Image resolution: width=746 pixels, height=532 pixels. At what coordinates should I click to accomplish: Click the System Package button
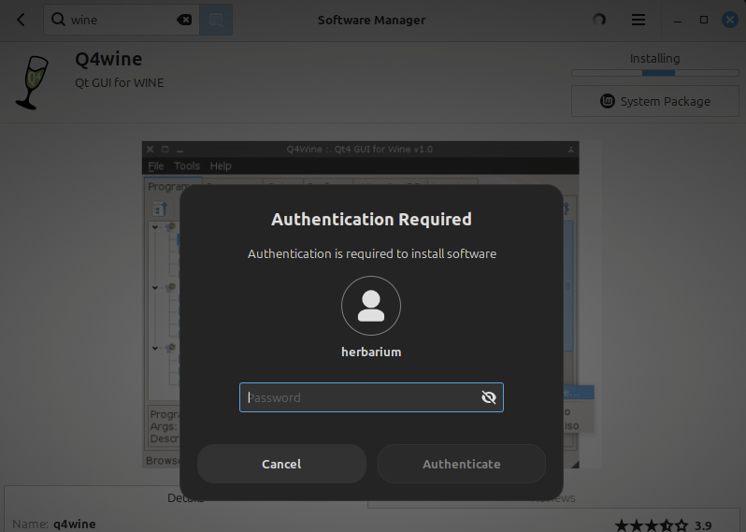[653, 101]
